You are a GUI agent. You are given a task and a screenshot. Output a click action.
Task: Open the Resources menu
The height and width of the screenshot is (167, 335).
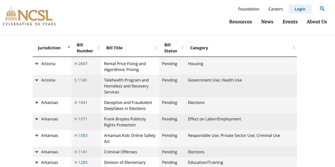click(x=241, y=22)
